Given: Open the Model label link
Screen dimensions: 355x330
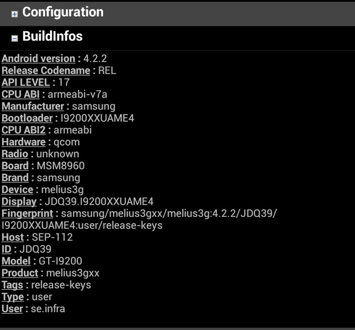Looking at the screenshot, I should coord(16,261).
